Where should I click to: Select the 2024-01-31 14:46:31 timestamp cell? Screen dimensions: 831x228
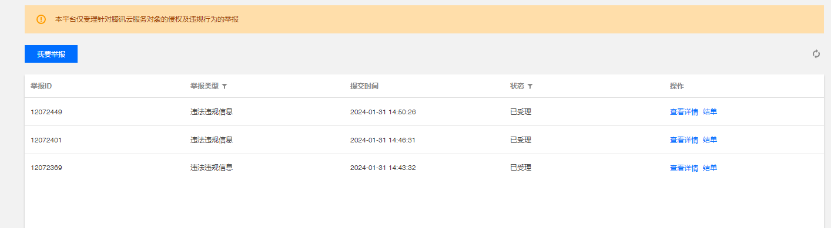(x=383, y=140)
